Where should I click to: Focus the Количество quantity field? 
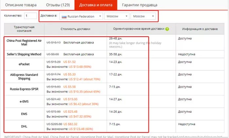click(30, 16)
